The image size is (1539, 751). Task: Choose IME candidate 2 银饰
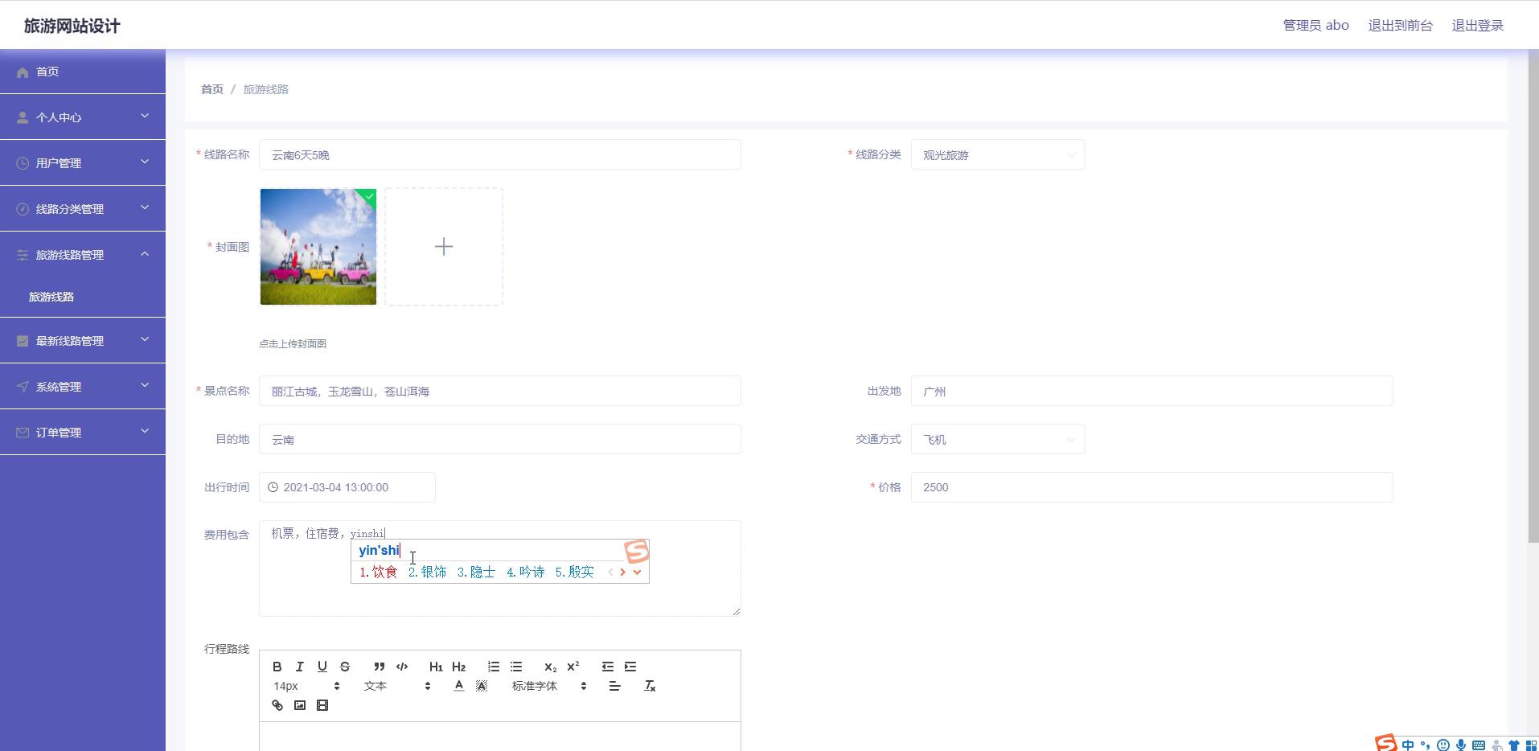pyautogui.click(x=428, y=572)
